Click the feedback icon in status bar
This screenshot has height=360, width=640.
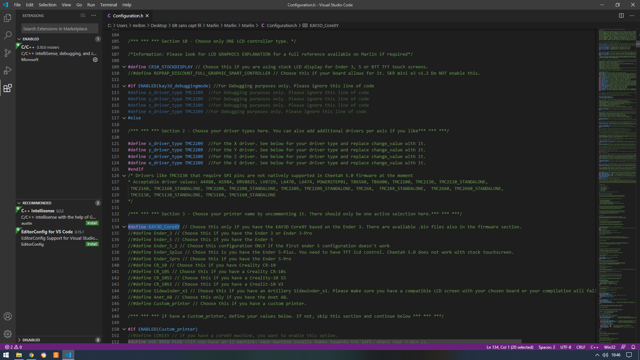623,347
